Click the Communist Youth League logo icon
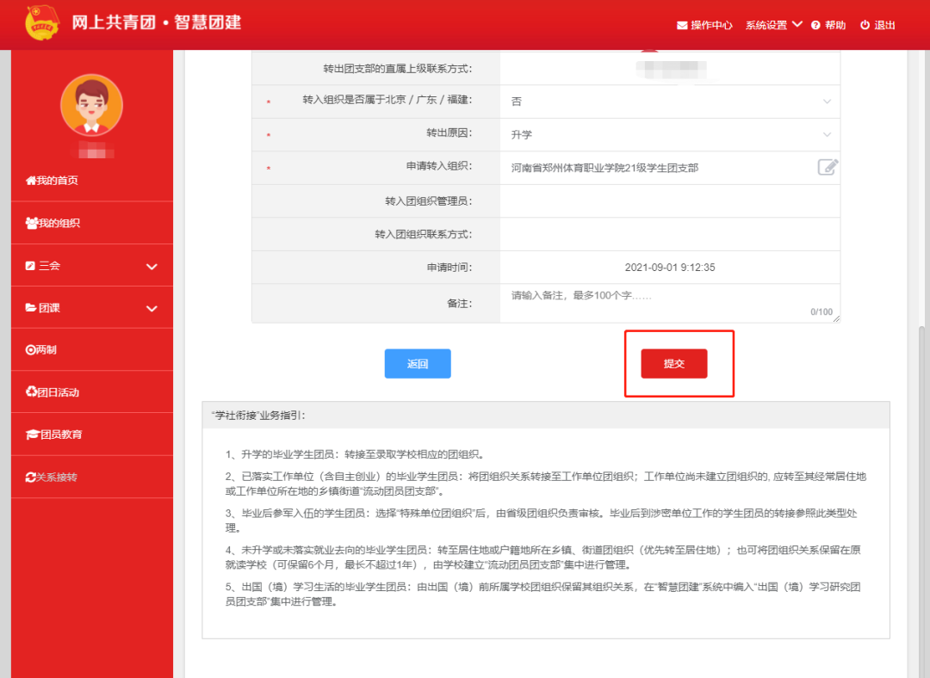The image size is (930, 678). (38, 24)
